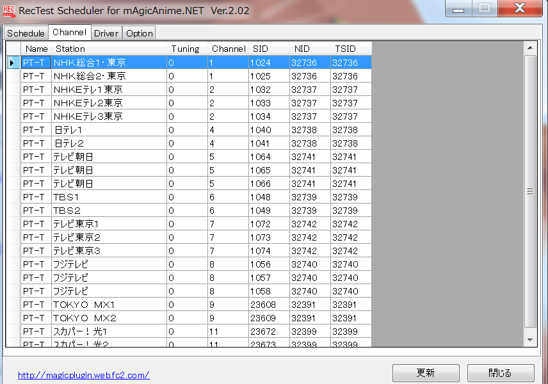Select the TOKYO MX2 station cell
This screenshot has height=384, width=548.
point(109,318)
